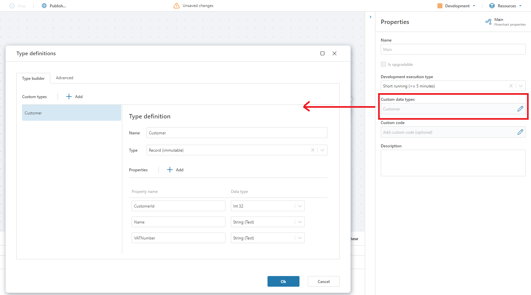Screen dimensions: 531x295
Task: Expand the data type dropdown for VATNumber
Action: coord(299,238)
